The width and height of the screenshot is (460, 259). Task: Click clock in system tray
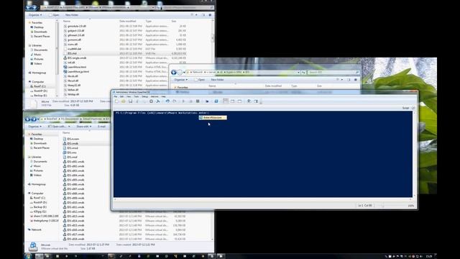429,256
